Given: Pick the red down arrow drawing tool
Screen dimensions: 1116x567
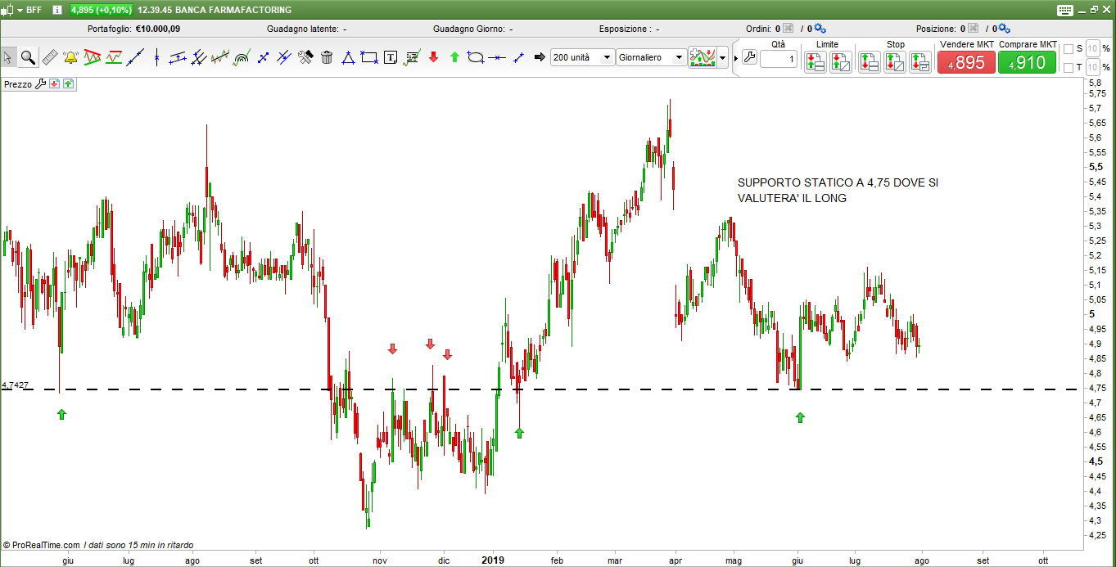Looking at the screenshot, I should [433, 57].
